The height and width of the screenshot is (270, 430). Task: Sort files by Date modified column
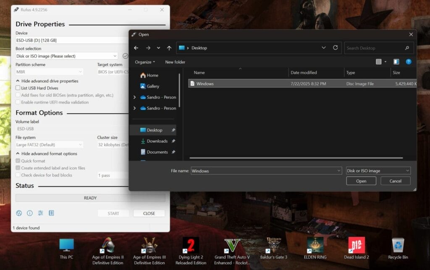(x=304, y=73)
